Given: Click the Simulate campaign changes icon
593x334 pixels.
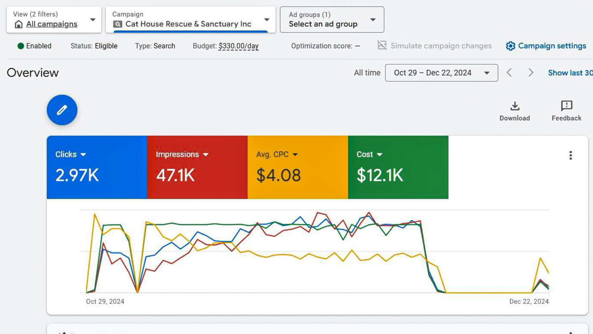Looking at the screenshot, I should coord(382,45).
